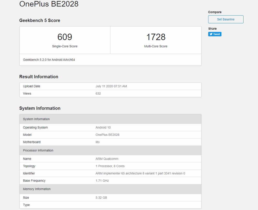
Task: Select the 1 Processor, 8 Cores value
Action: (110, 166)
